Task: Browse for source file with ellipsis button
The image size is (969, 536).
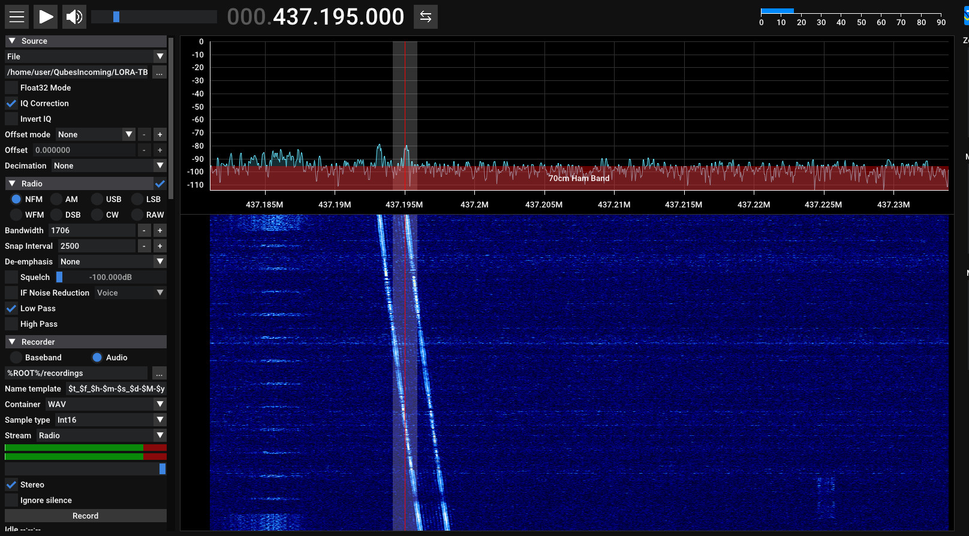Action: tap(159, 73)
